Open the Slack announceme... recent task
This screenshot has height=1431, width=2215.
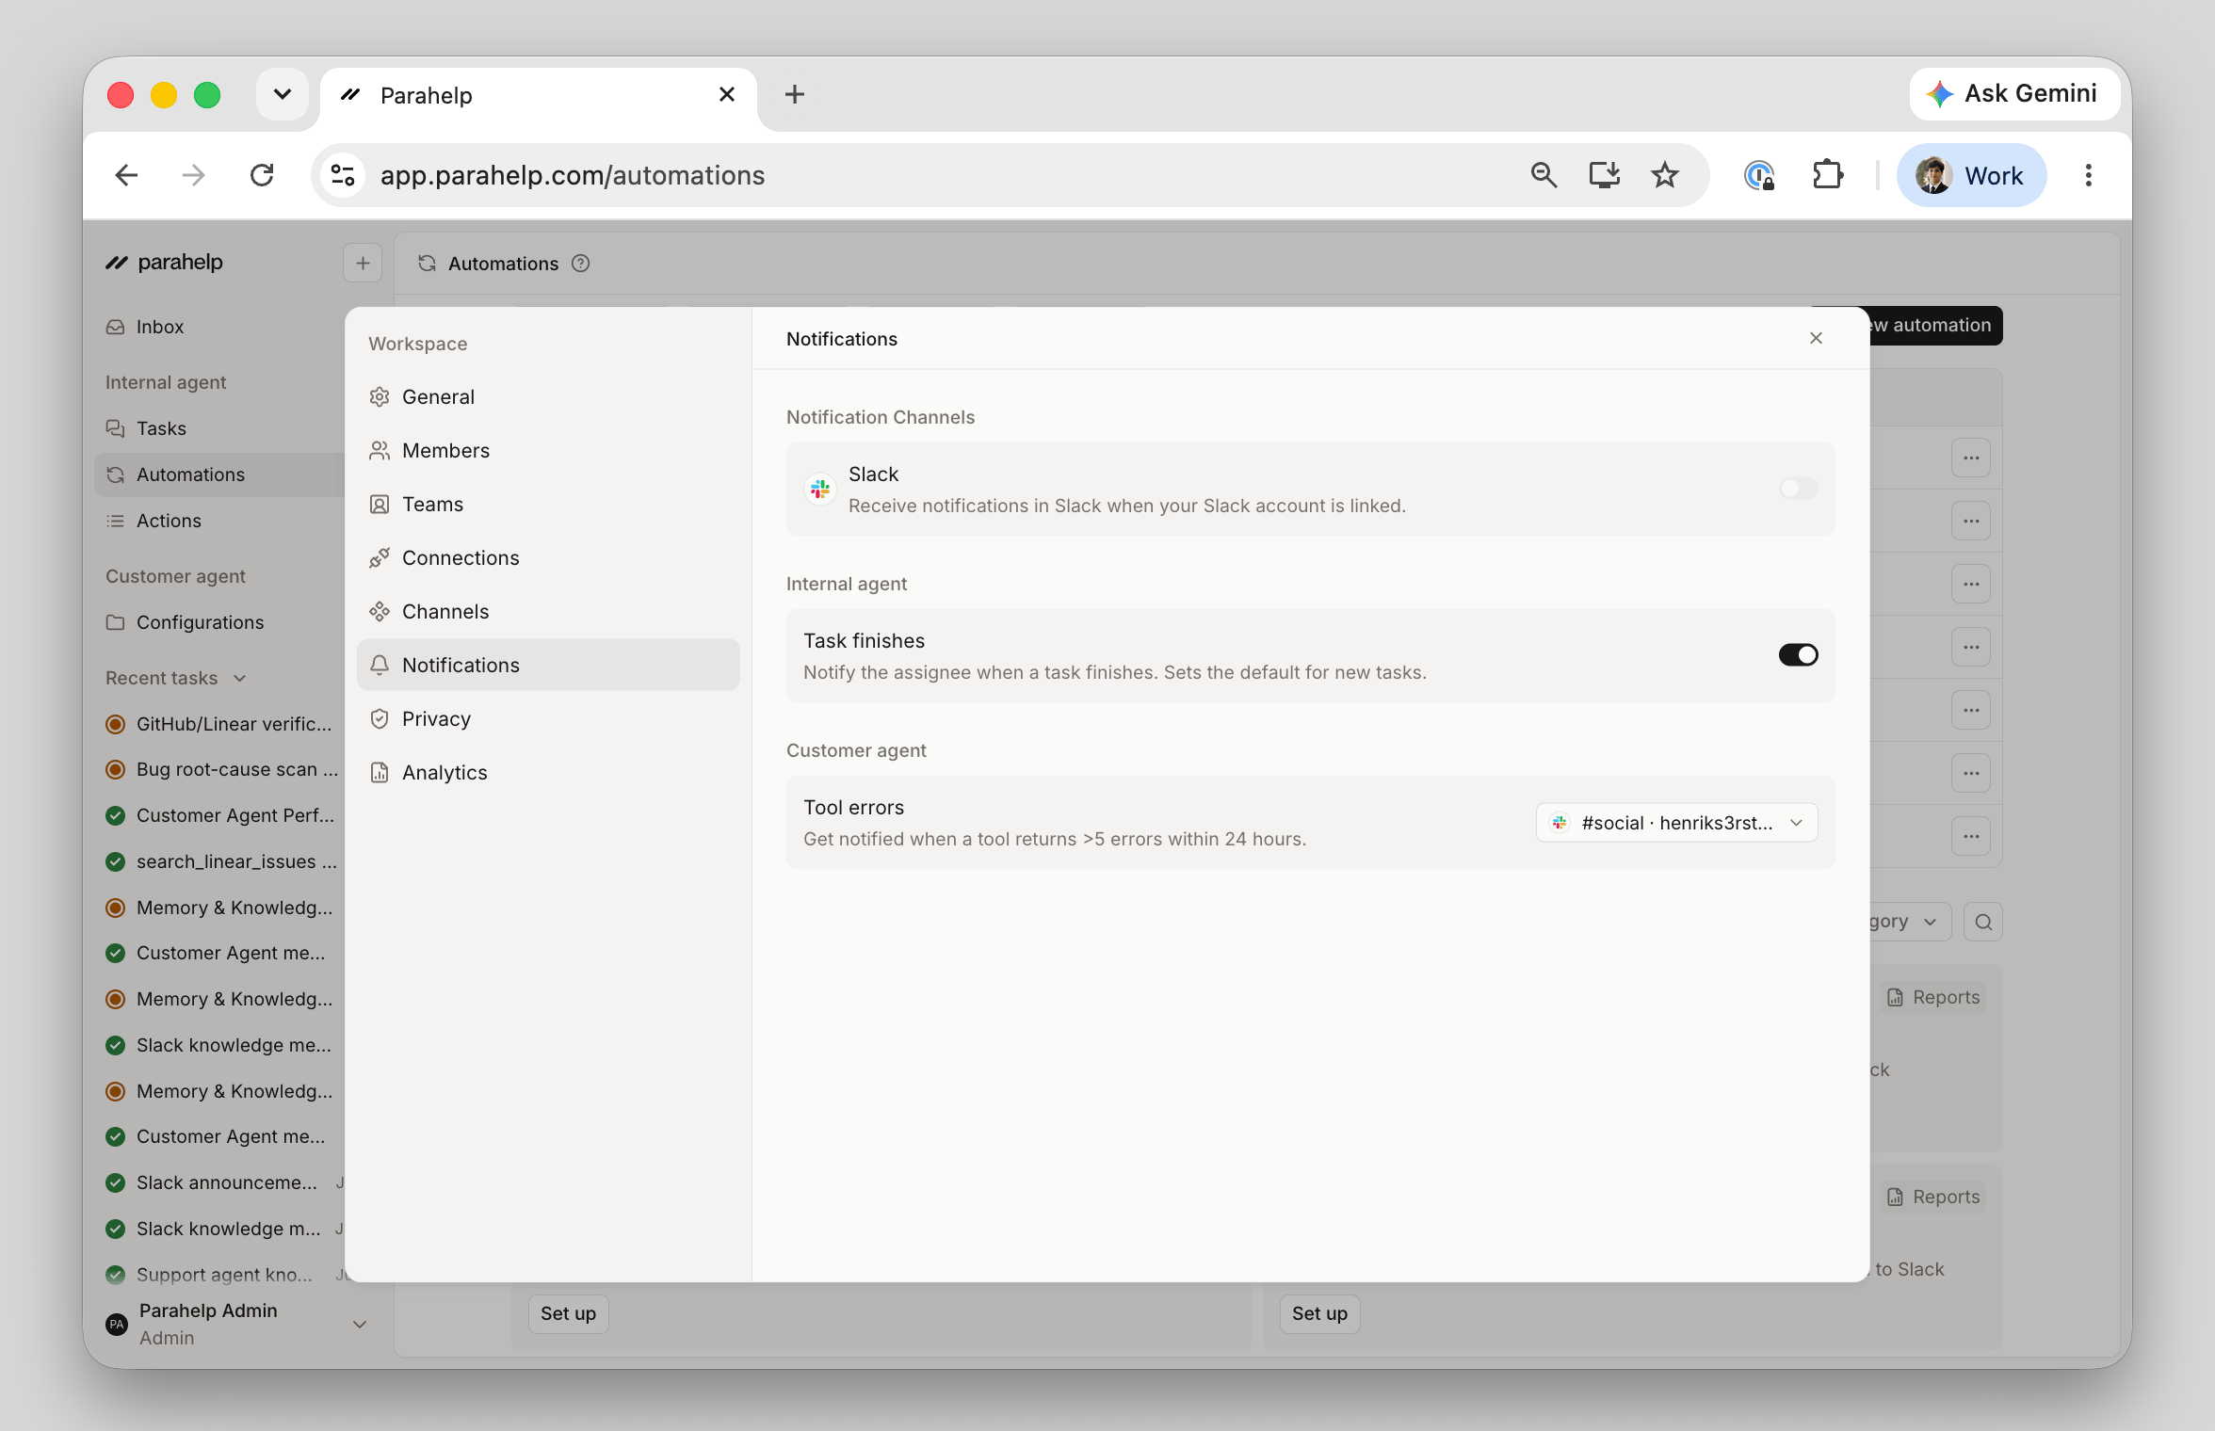point(220,1182)
